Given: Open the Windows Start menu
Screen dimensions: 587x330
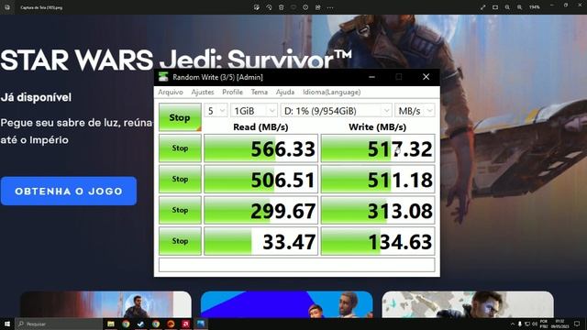Looking at the screenshot, I should [7, 324].
